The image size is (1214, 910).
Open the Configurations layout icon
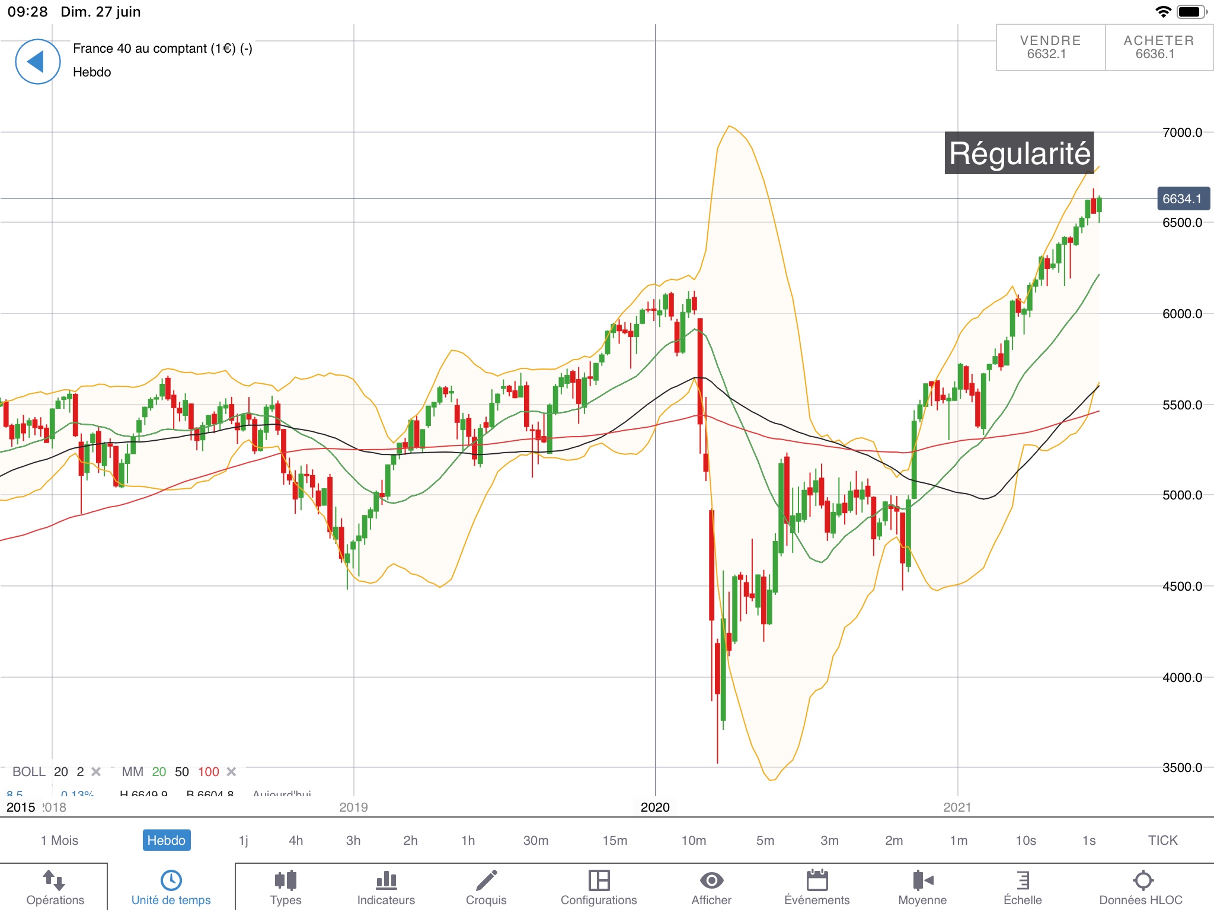pyautogui.click(x=599, y=881)
